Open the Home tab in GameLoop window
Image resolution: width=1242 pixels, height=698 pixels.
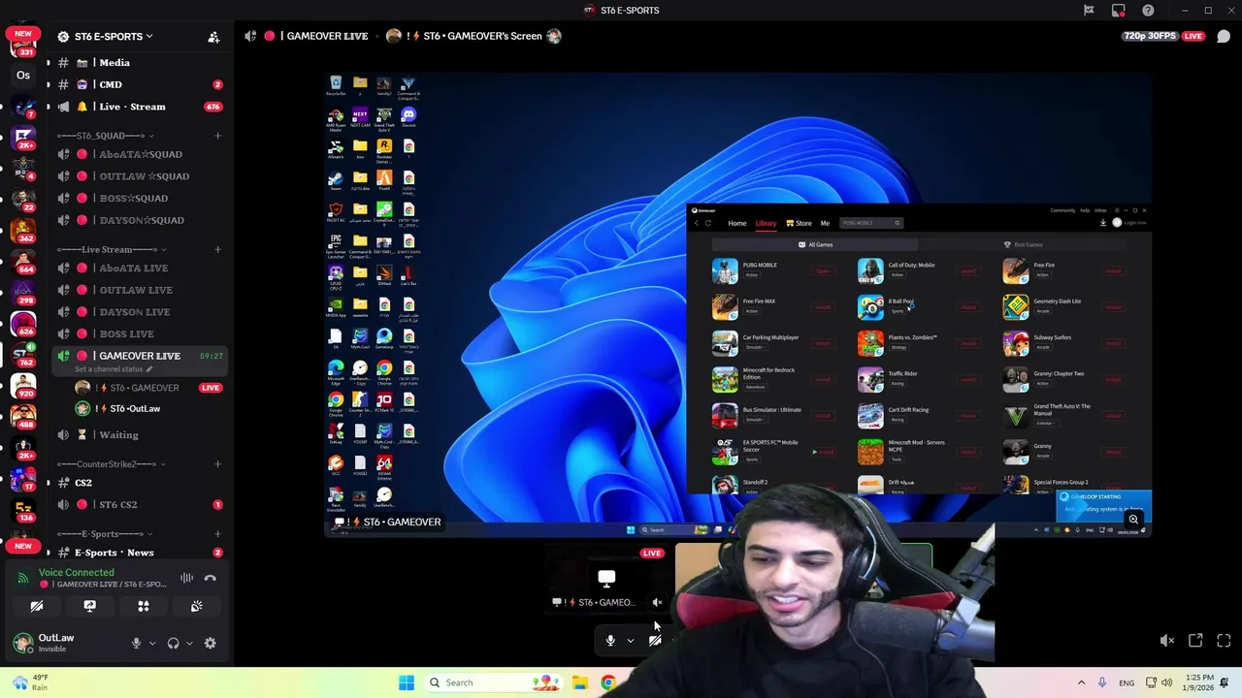click(x=737, y=223)
